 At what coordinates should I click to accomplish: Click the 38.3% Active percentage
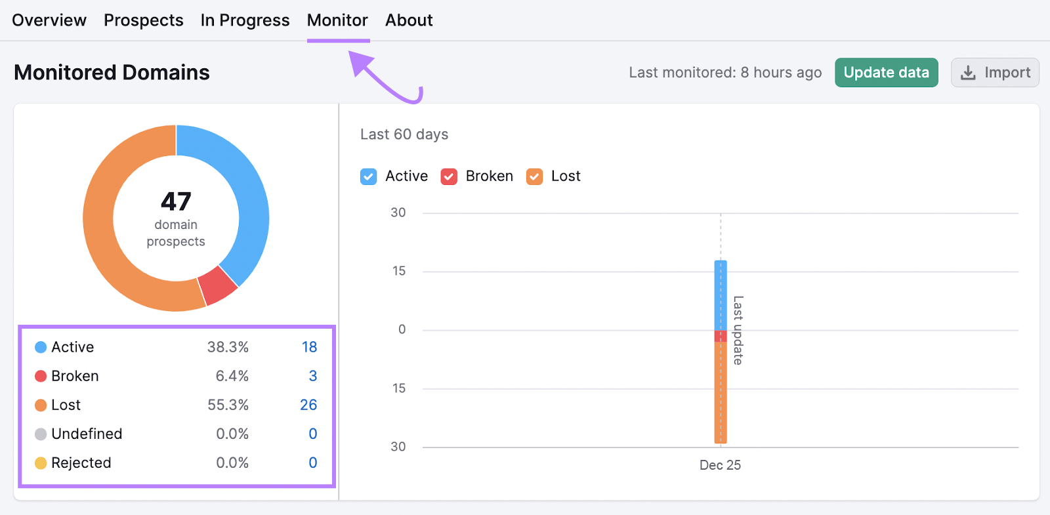228,347
